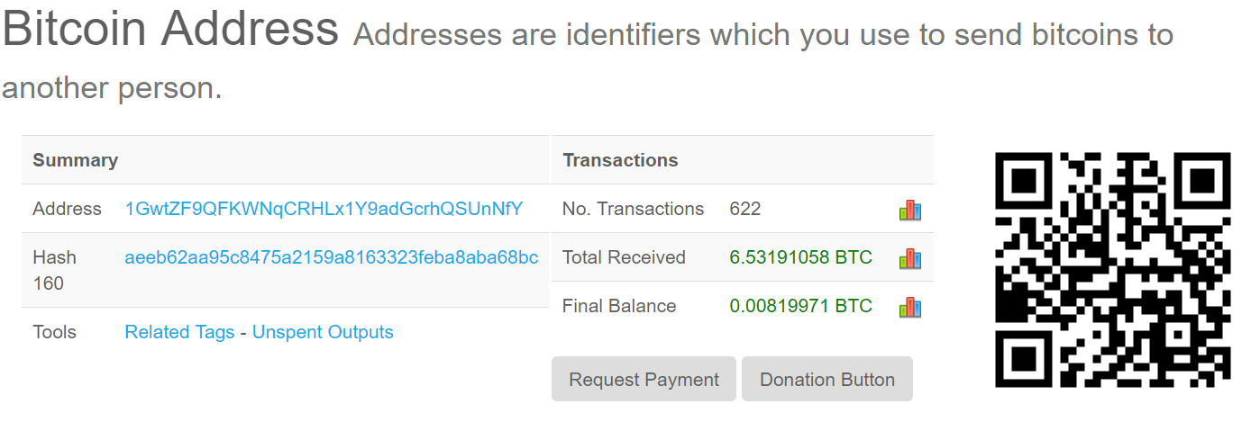Click the Transactions table header
Screen dimensions: 1260x422
coord(620,160)
